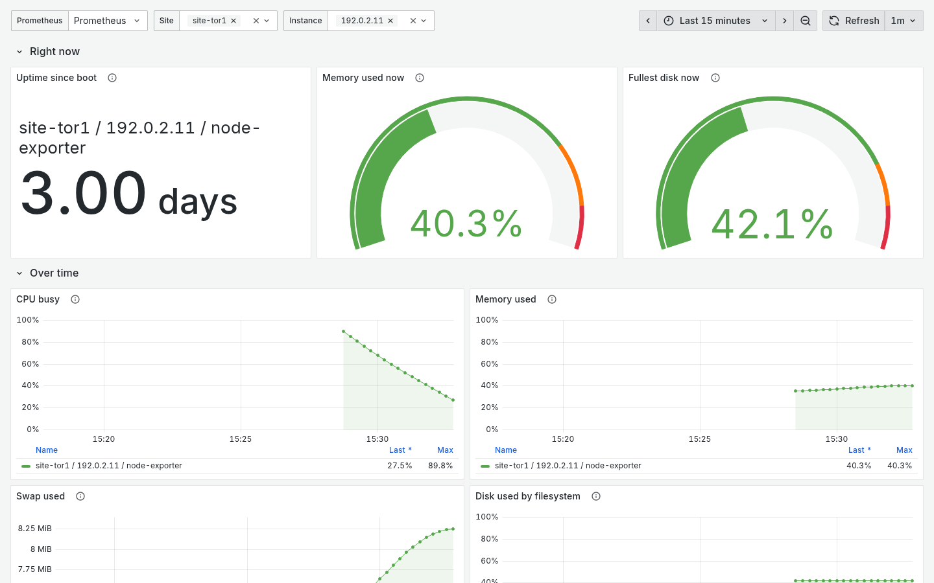934x583 pixels.
Task: Click the Memory used now 40.3% gauge value
Action: tap(466, 223)
